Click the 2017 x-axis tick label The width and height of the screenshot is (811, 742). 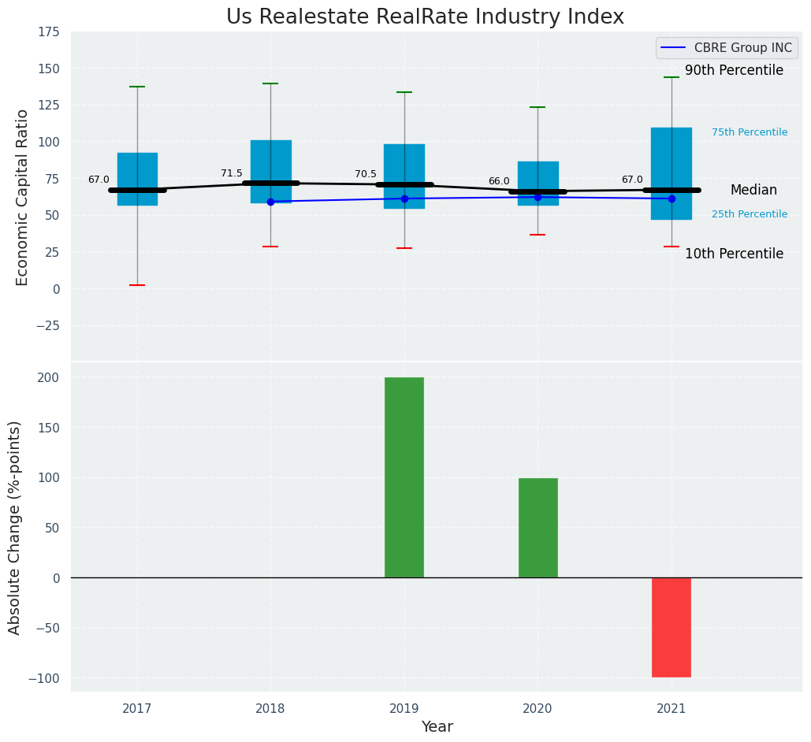pos(137,708)
